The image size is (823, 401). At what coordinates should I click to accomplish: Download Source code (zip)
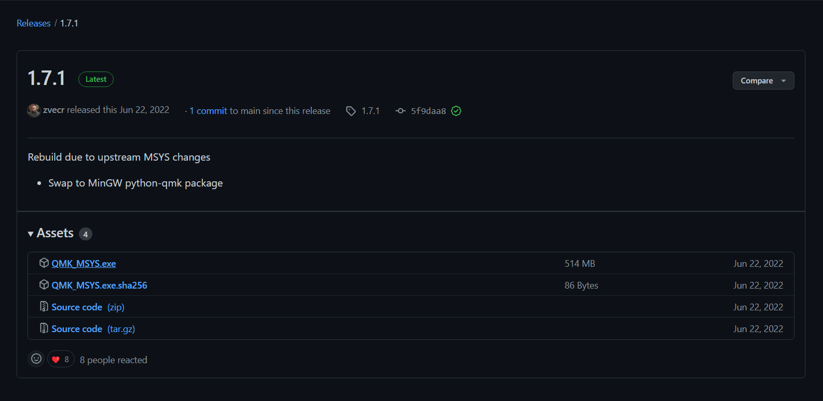click(x=88, y=307)
